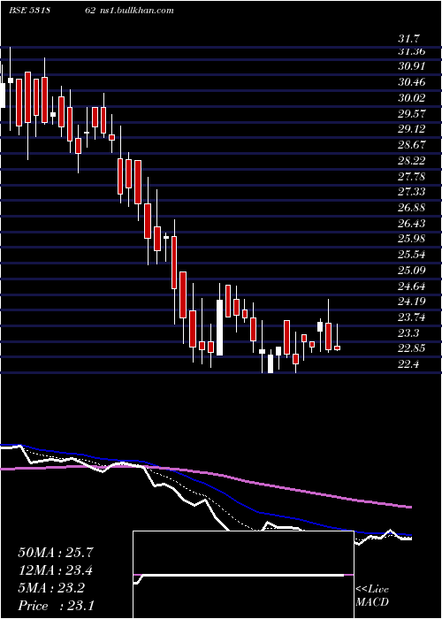Viewport: 442px width, 619px height.
Task: Click the 30.91 price level label
Action: (412, 66)
